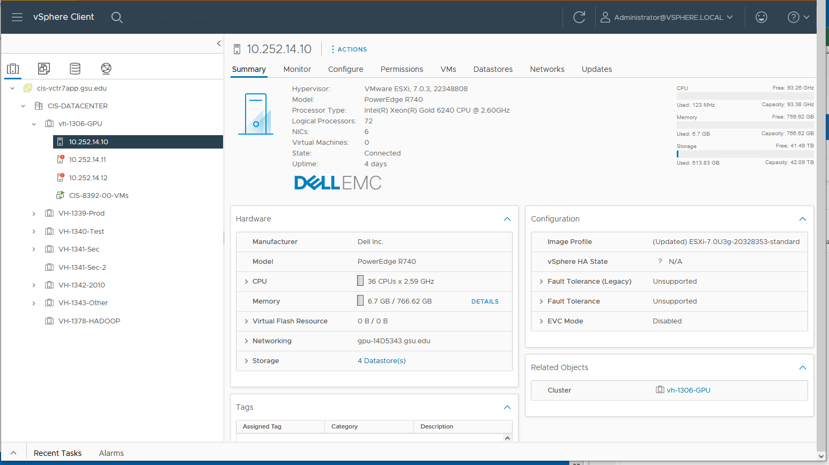Switch to the Networks tab
The image size is (829, 465).
(x=547, y=69)
